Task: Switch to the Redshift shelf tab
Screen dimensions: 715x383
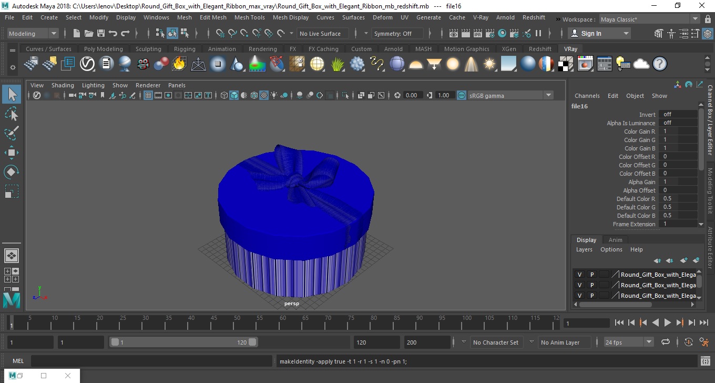Action: 540,49
